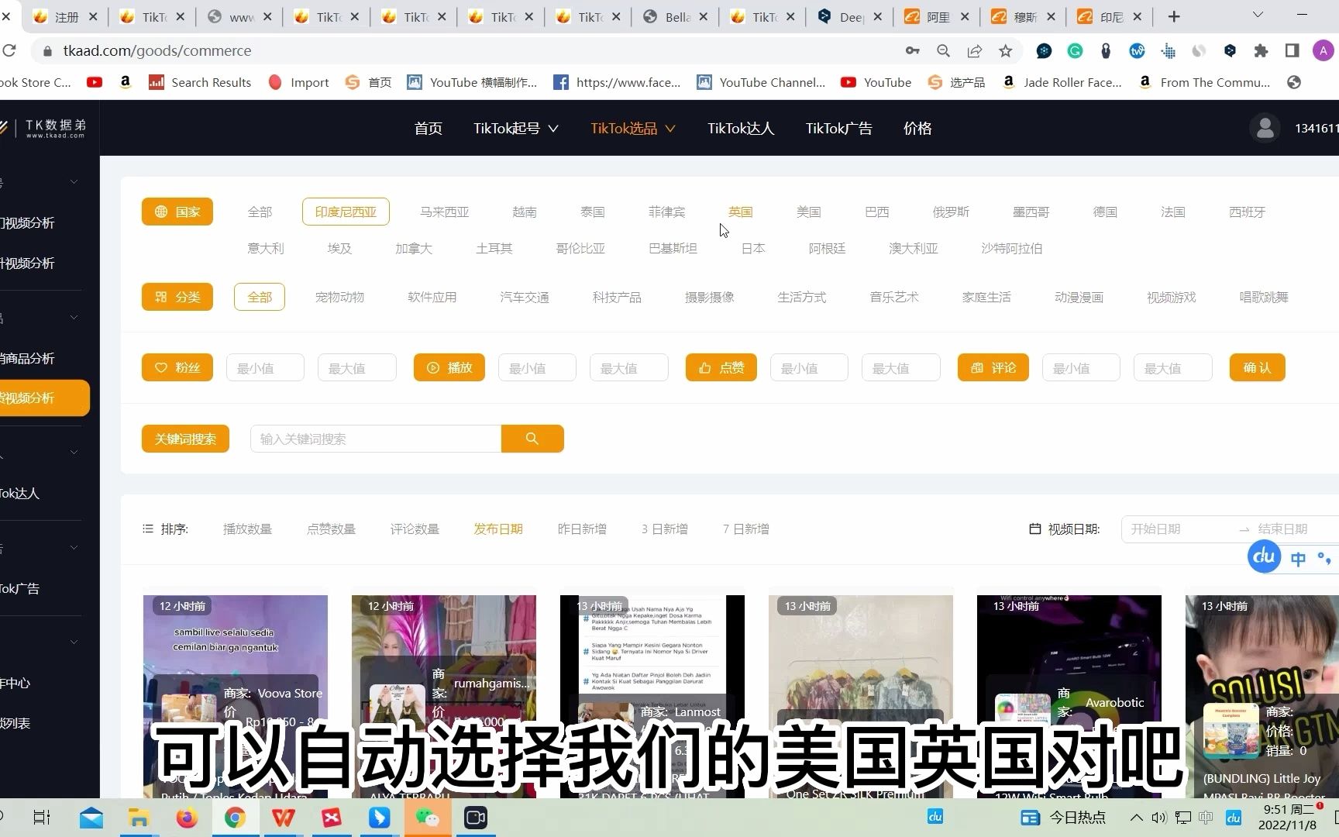Click the keyword search input field
This screenshot has width=1339, height=837.
[376, 439]
